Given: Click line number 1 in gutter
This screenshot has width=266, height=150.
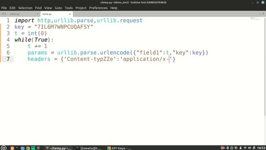Looking at the screenshot, I should tap(8, 20).
